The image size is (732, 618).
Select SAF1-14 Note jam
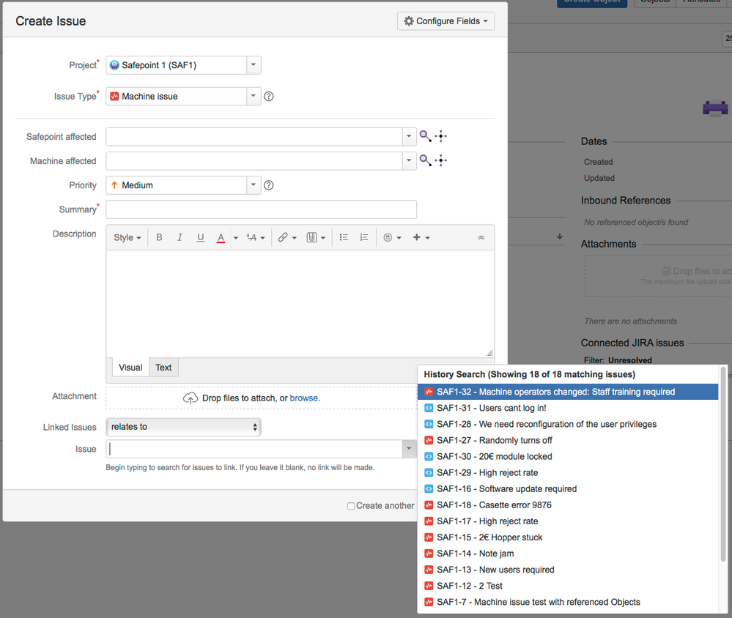point(568,554)
